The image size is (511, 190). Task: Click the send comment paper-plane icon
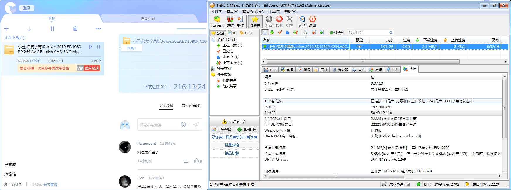196,125
